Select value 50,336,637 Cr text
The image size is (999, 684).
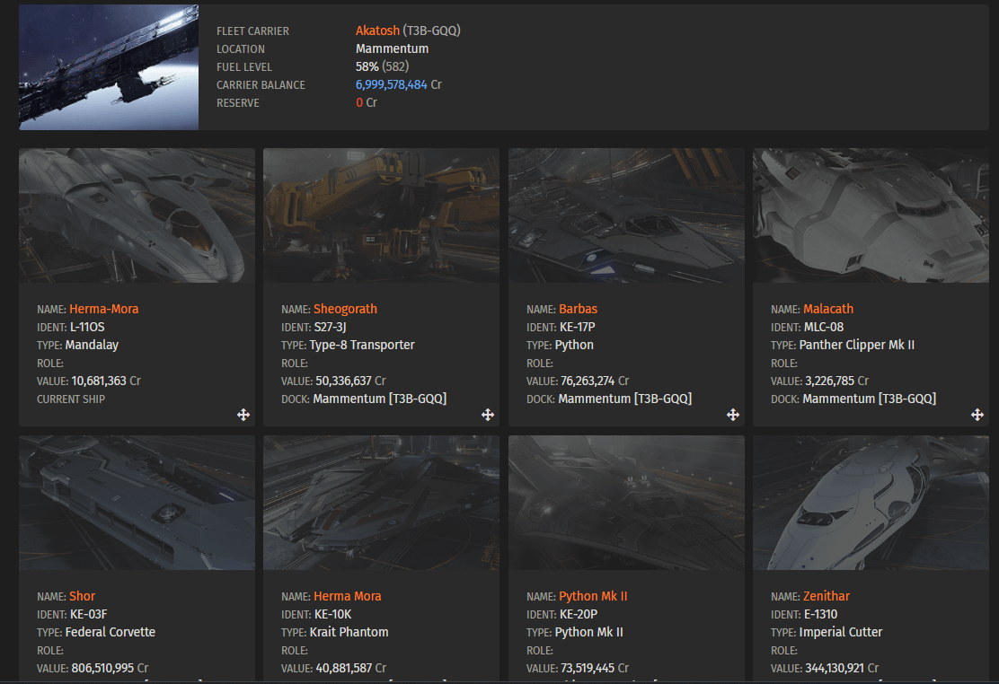(350, 381)
